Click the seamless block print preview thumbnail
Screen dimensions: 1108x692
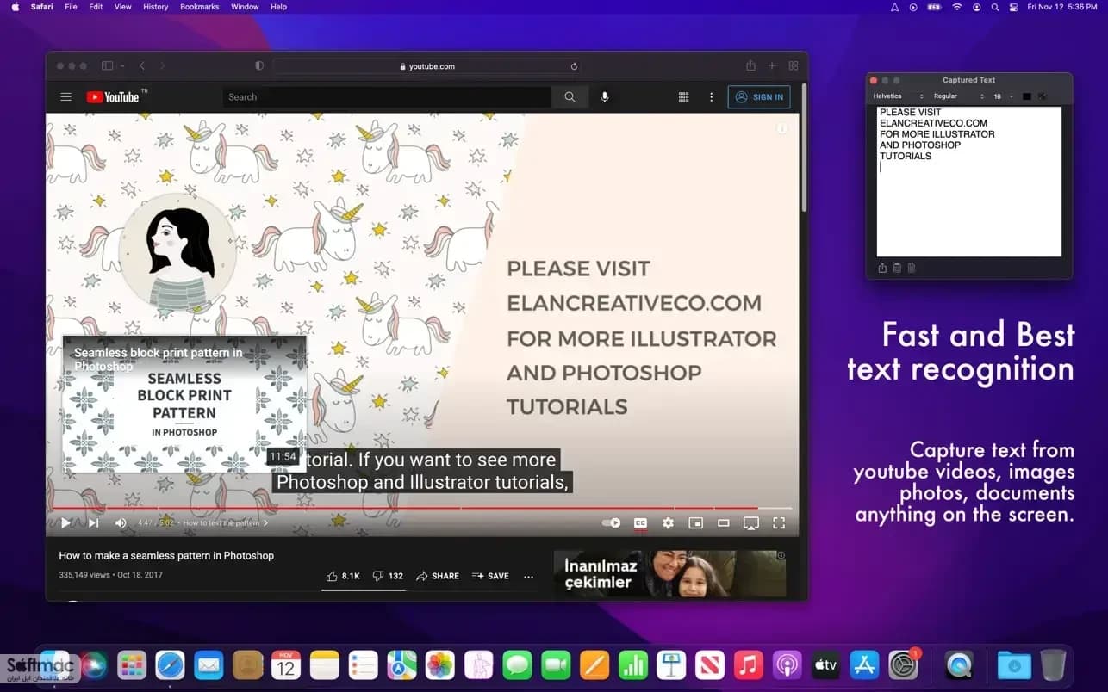coord(184,404)
